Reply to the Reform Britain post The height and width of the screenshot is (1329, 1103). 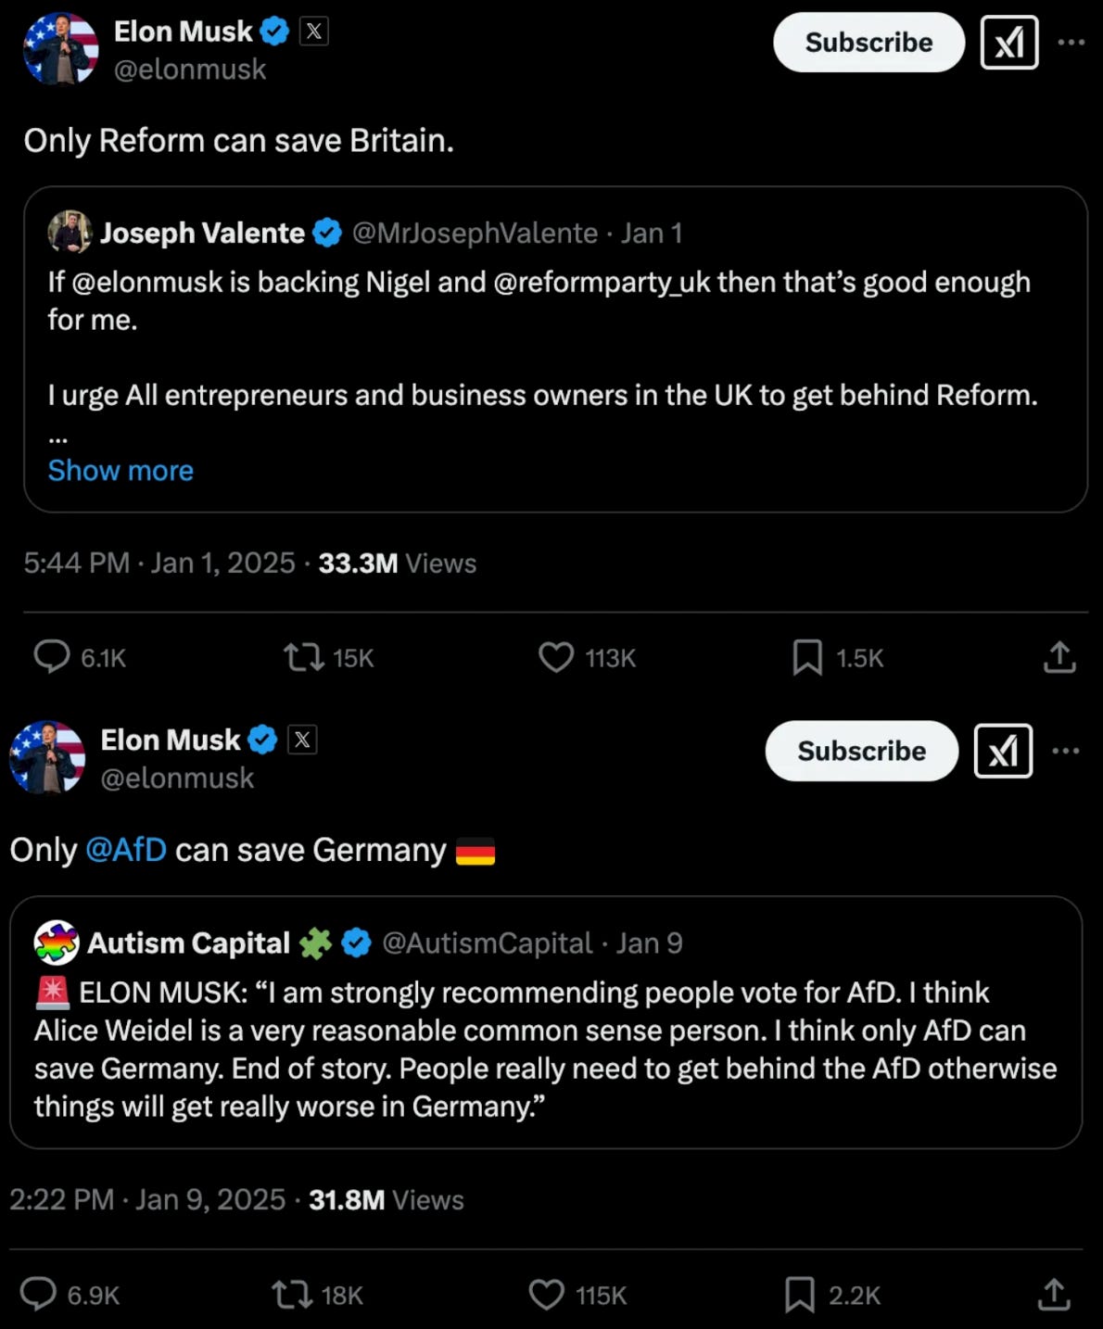coord(52,657)
